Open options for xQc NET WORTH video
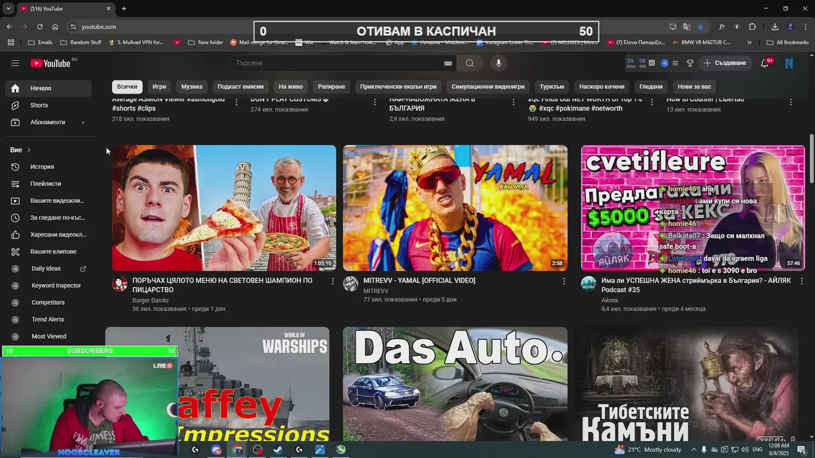Image resolution: width=815 pixels, height=458 pixels. [x=651, y=102]
